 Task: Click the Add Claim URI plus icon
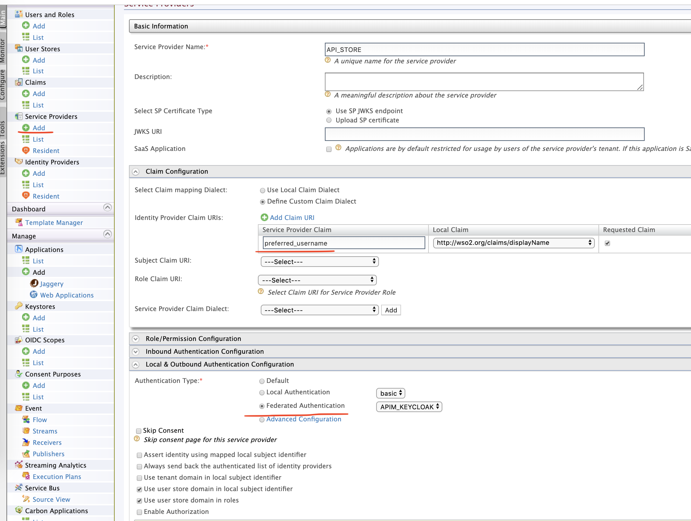(x=264, y=217)
